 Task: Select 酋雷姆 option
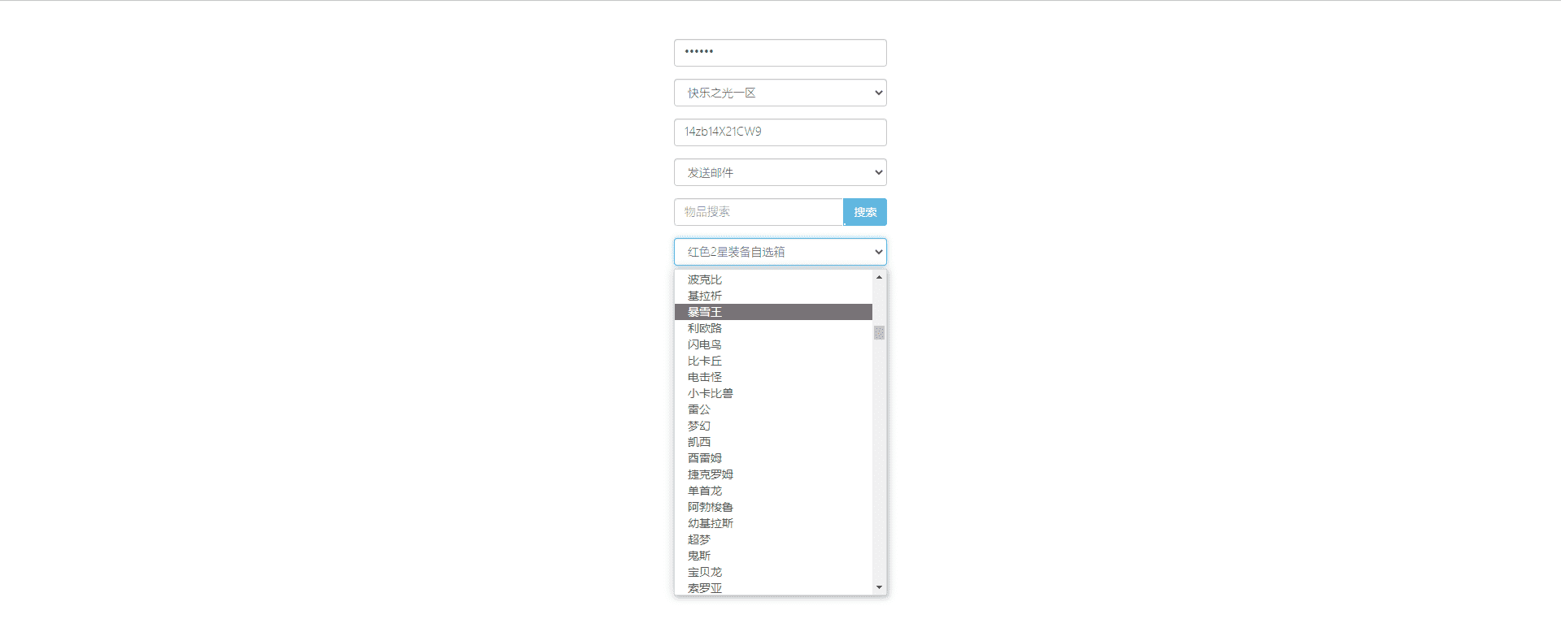[773, 458]
